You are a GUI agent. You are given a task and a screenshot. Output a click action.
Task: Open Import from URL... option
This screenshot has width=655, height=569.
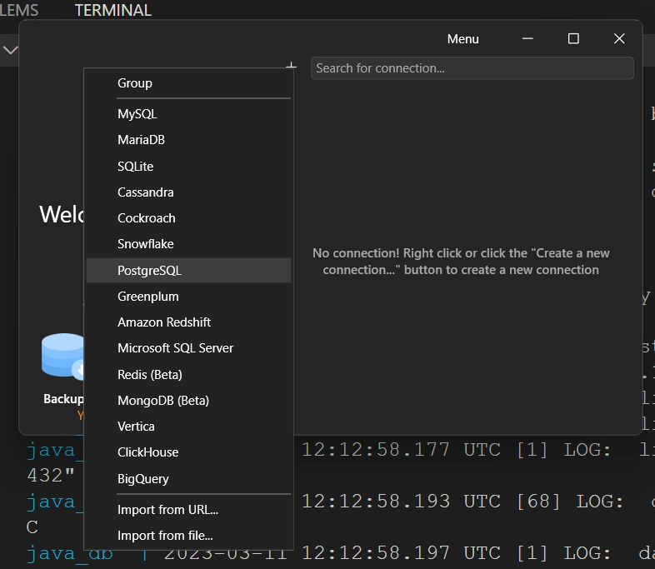(x=188, y=510)
